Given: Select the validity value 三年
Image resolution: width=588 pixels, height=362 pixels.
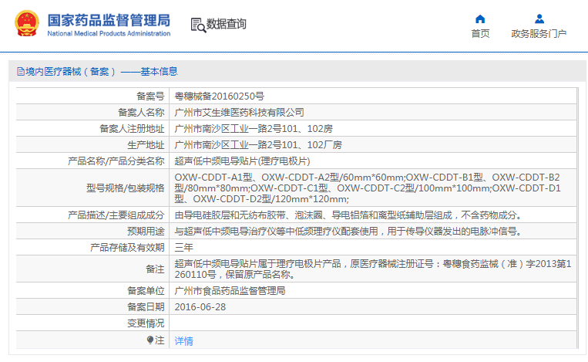Looking at the screenshot, I should 183,248.
